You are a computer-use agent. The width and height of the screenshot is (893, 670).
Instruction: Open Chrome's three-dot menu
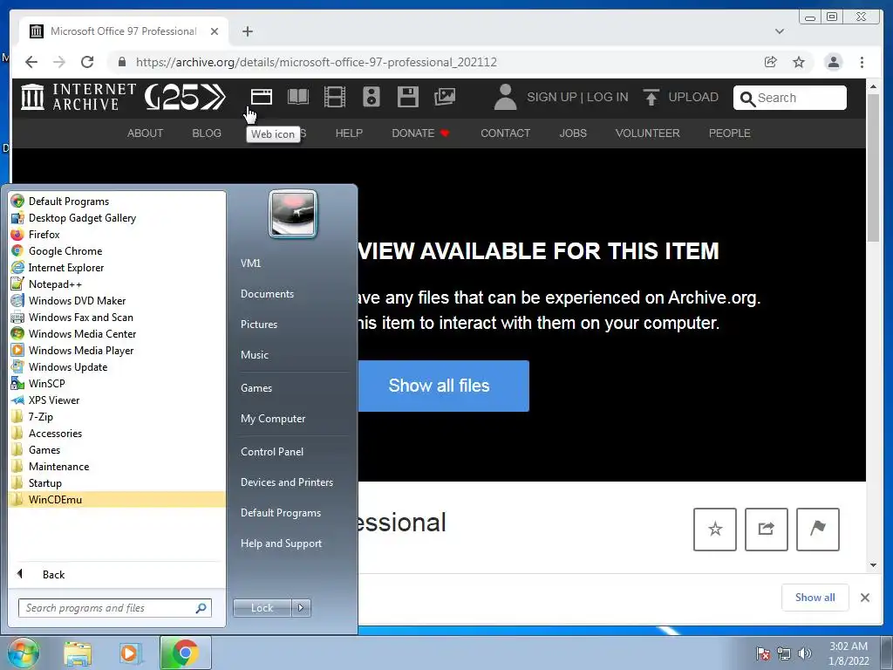[862, 62]
